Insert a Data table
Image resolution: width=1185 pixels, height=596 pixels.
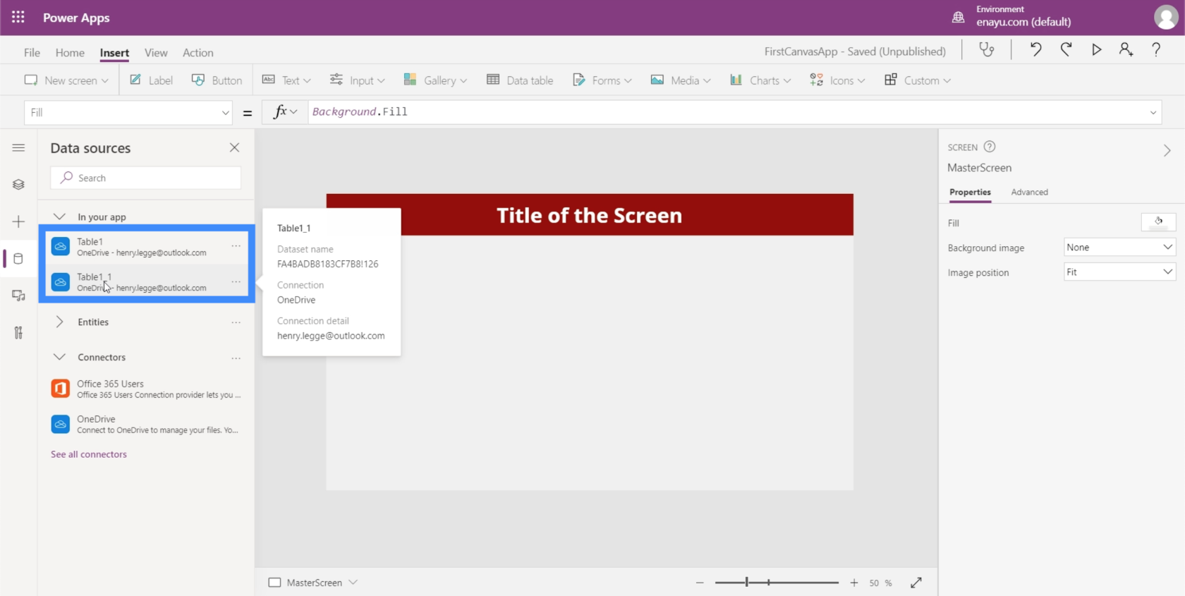click(520, 80)
